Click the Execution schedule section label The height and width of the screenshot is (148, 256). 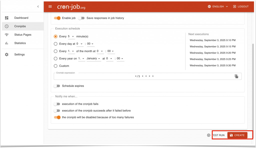pos(67,28)
